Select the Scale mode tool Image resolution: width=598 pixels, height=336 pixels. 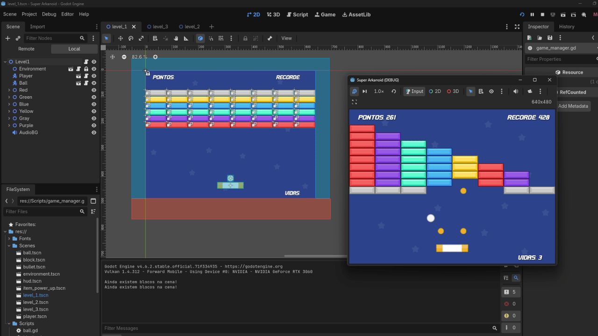141,38
